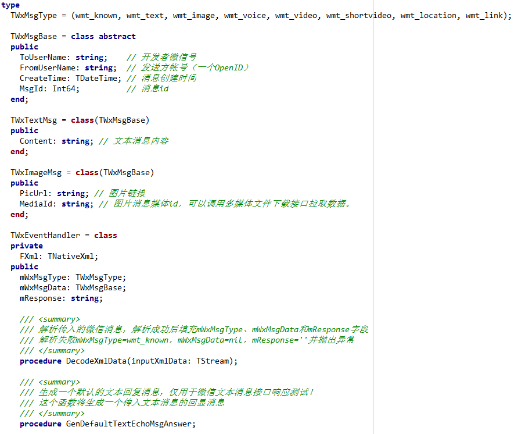Click the 'type' keyword at the top
This screenshot has height=434, width=525.
click(x=10, y=5)
